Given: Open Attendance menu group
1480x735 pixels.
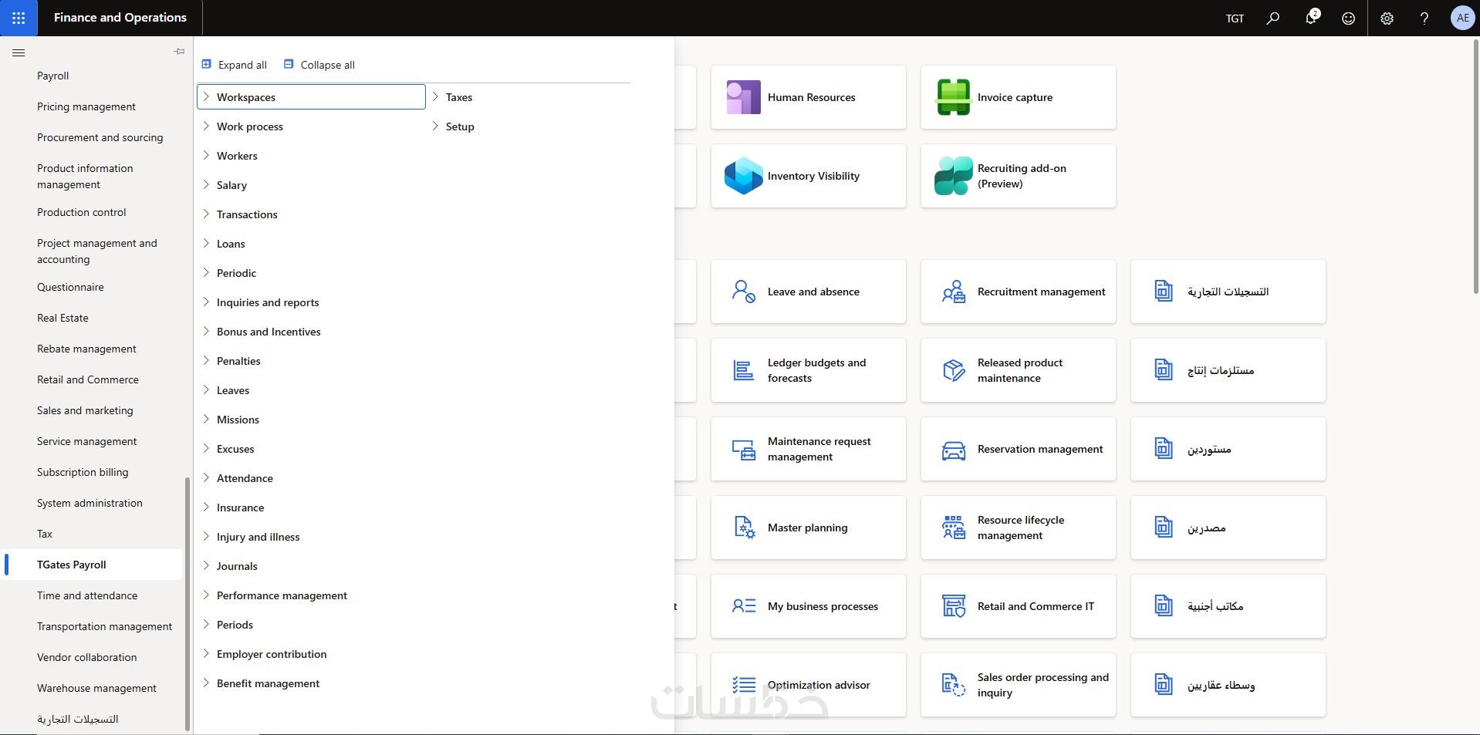Looking at the screenshot, I should click(x=311, y=478).
